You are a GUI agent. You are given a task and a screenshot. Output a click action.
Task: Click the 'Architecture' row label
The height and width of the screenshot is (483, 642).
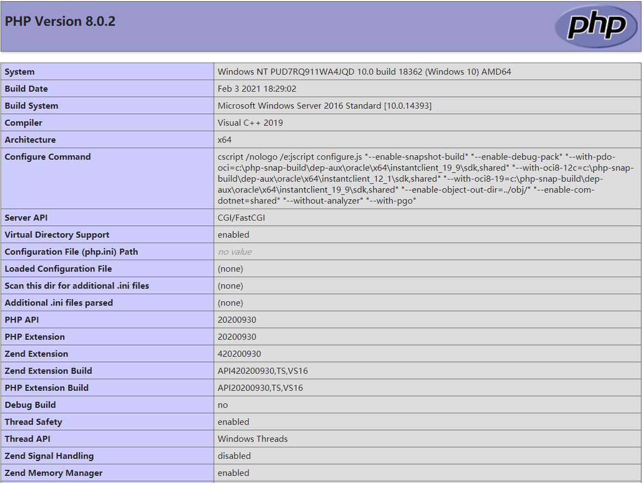tap(30, 139)
